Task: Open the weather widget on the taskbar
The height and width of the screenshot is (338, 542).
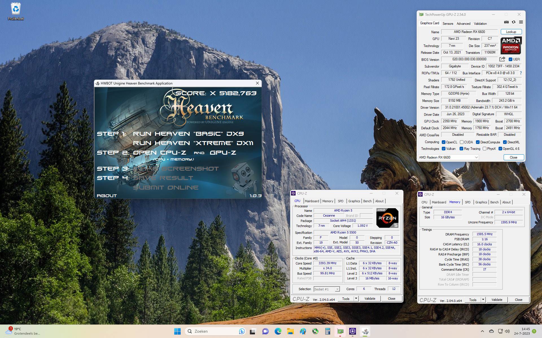Action: (x=23, y=331)
